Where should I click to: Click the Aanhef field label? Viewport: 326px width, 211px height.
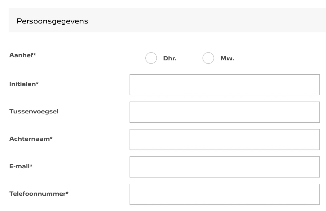pyautogui.click(x=23, y=55)
